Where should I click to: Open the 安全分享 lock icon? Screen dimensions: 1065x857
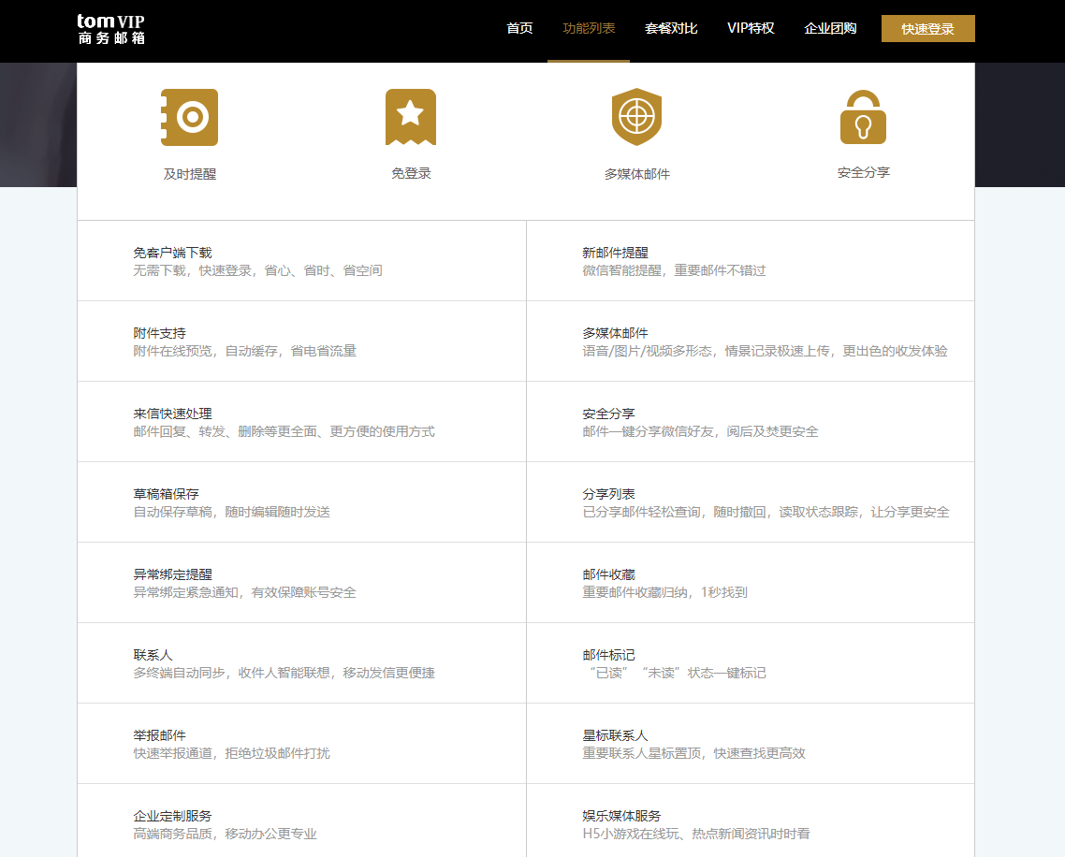863,117
